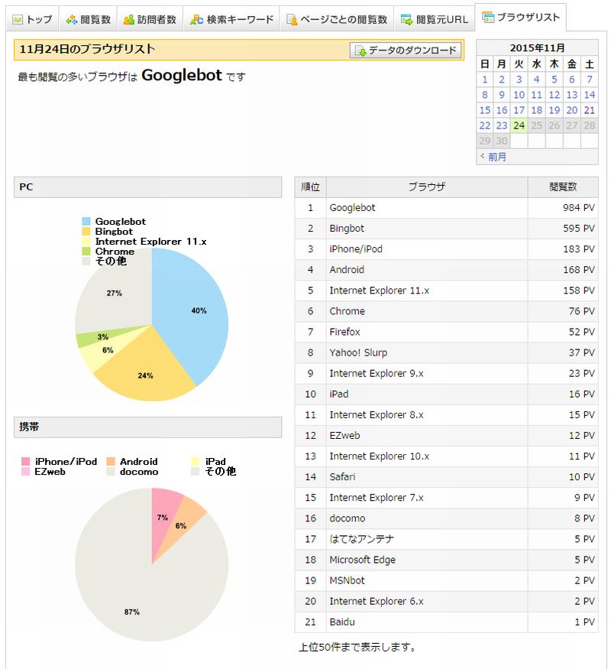This screenshot has width=611, height=669.
Task: Open the 検索キーワード tab
Action: click(x=231, y=20)
